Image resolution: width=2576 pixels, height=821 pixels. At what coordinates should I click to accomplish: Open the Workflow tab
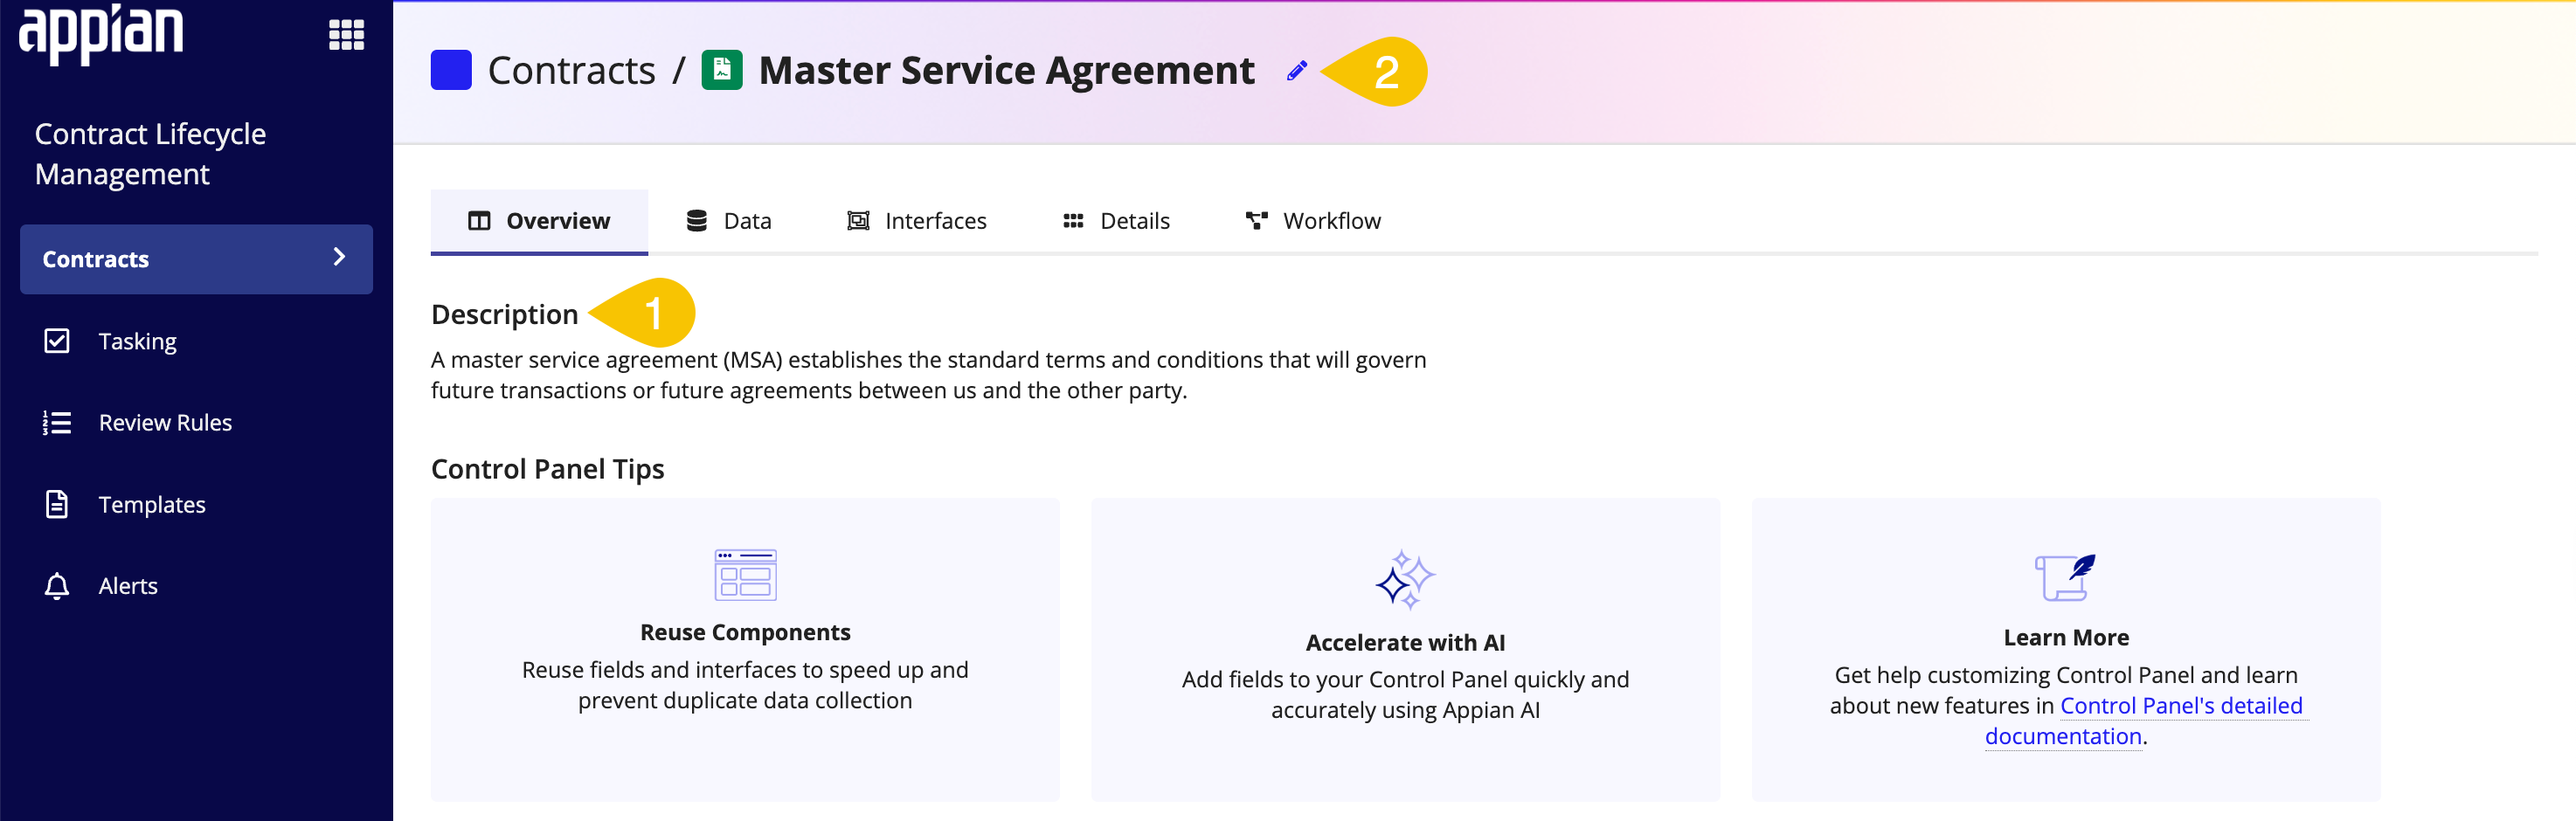click(1313, 221)
